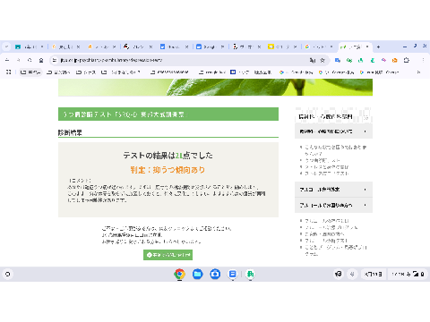Click the orange extension icon in toolbar
Screen dimensions: 430x322
click(x=395, y=60)
